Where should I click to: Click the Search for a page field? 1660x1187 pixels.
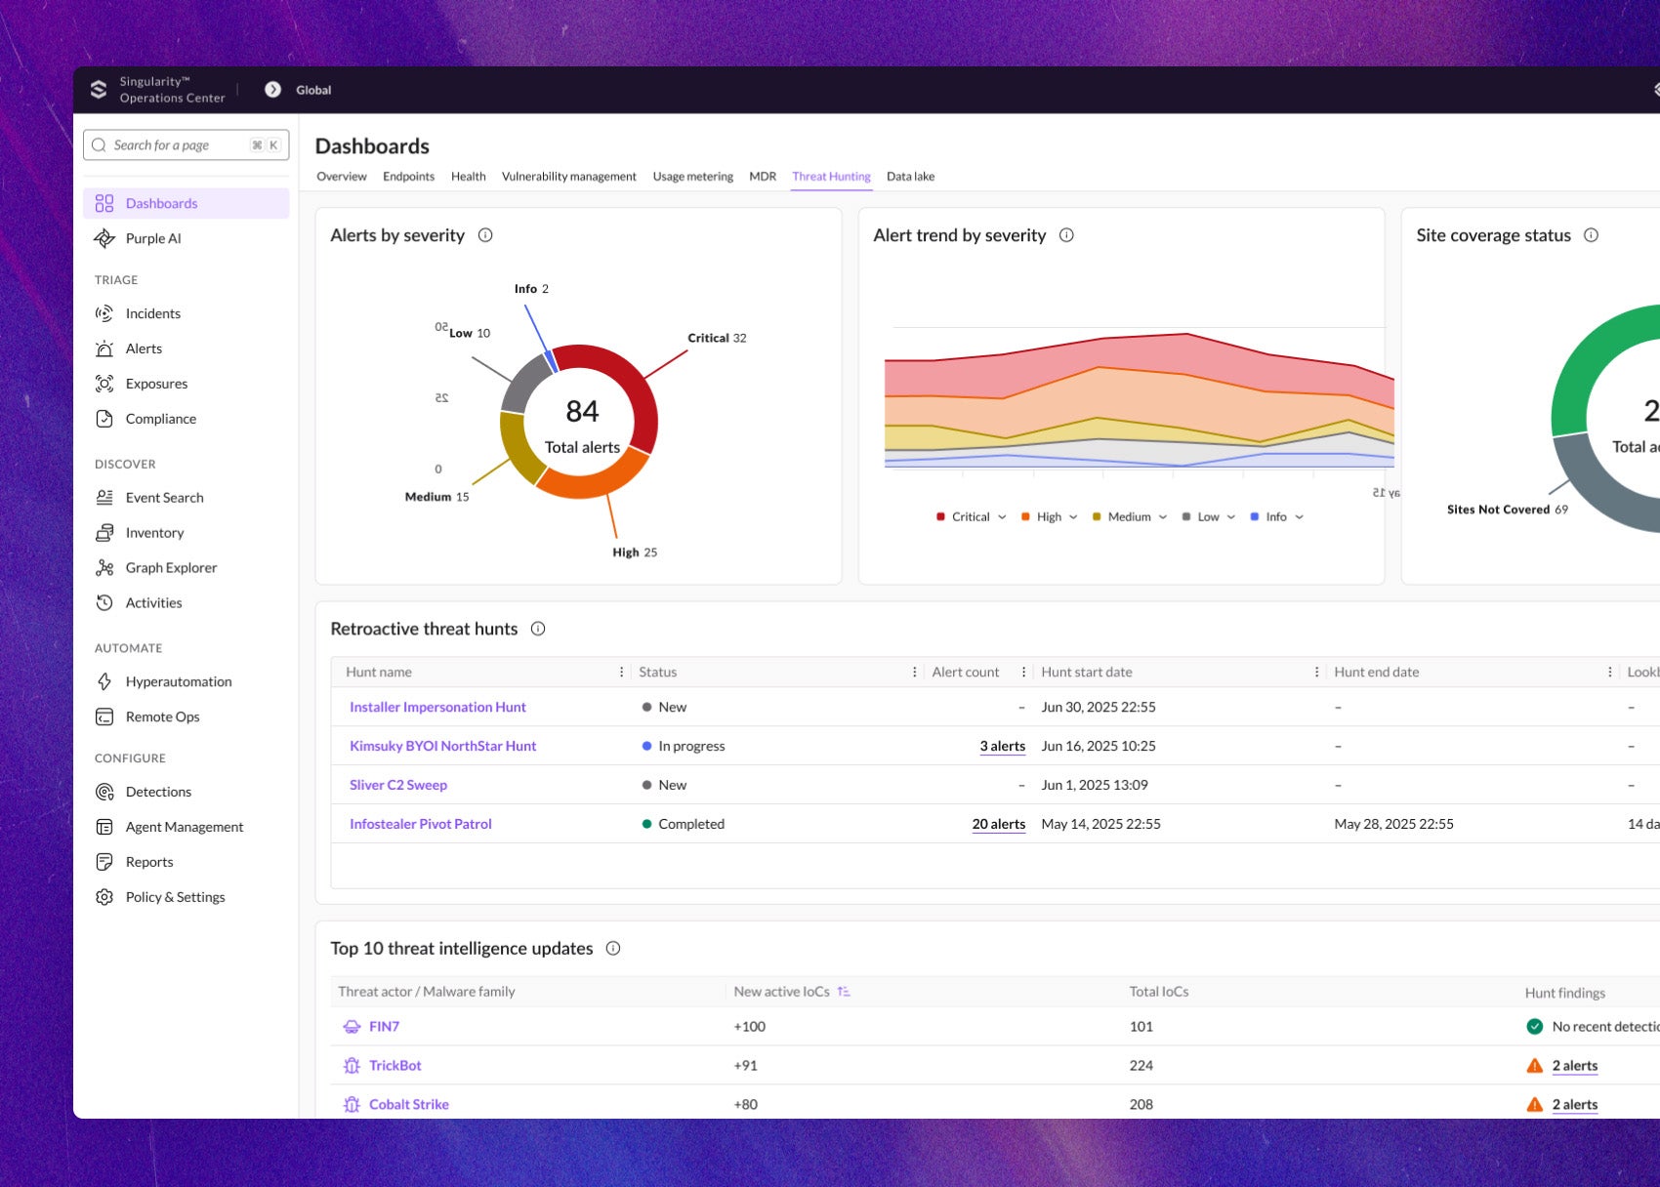176,145
